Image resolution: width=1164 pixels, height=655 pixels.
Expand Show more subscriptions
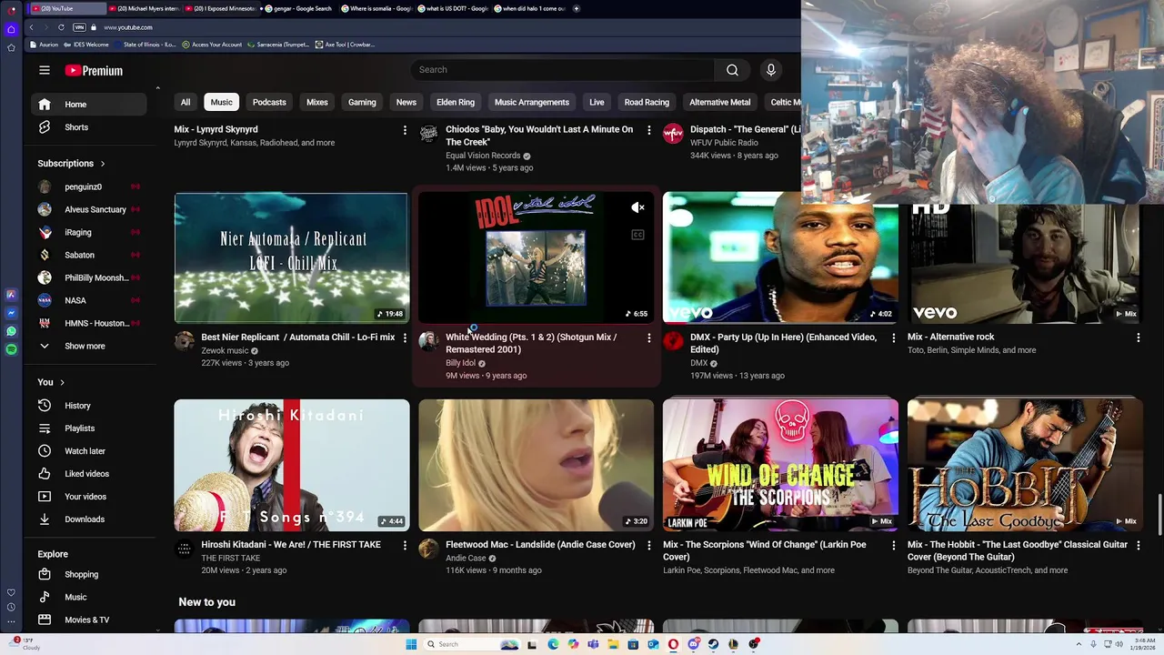point(89,347)
